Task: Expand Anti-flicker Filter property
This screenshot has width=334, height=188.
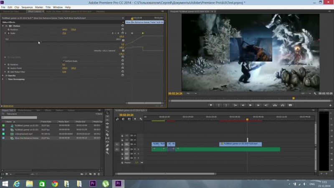Action: [5, 72]
